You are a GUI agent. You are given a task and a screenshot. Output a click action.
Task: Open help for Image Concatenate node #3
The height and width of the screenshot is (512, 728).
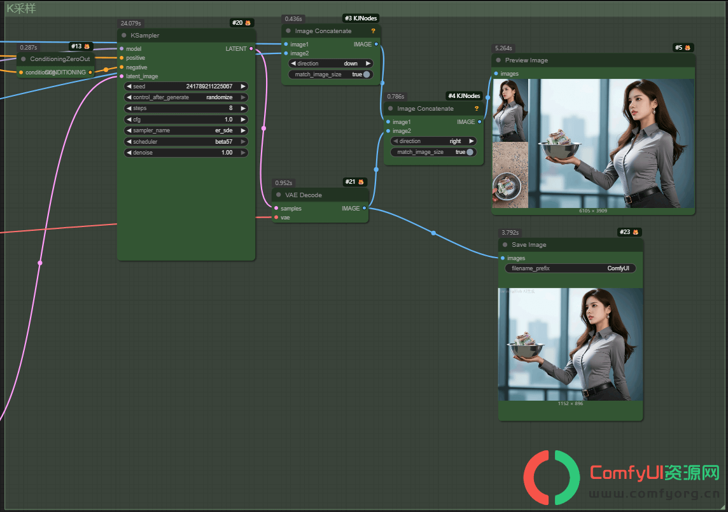pyautogui.click(x=374, y=31)
